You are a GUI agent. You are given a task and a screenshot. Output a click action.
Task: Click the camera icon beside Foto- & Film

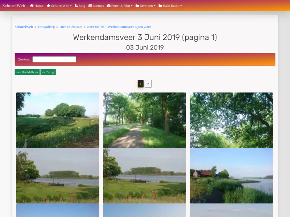click(x=109, y=6)
